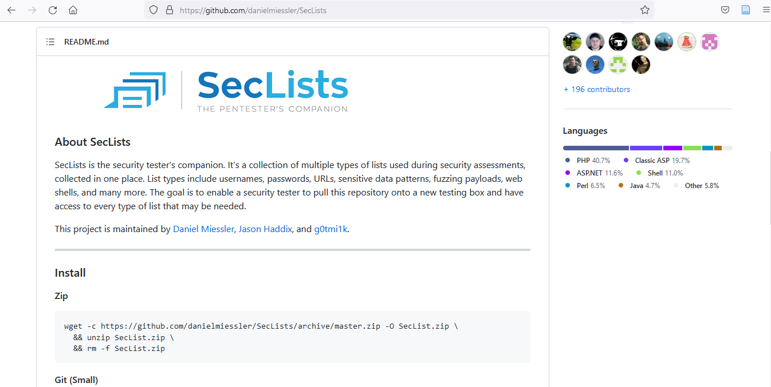The width and height of the screenshot is (771, 387).
Task: Click the blue PHP segment of language bar
Action: pyautogui.click(x=596, y=148)
